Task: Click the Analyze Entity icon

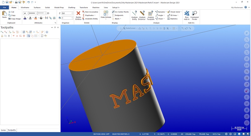Action: [x=135, y=13]
